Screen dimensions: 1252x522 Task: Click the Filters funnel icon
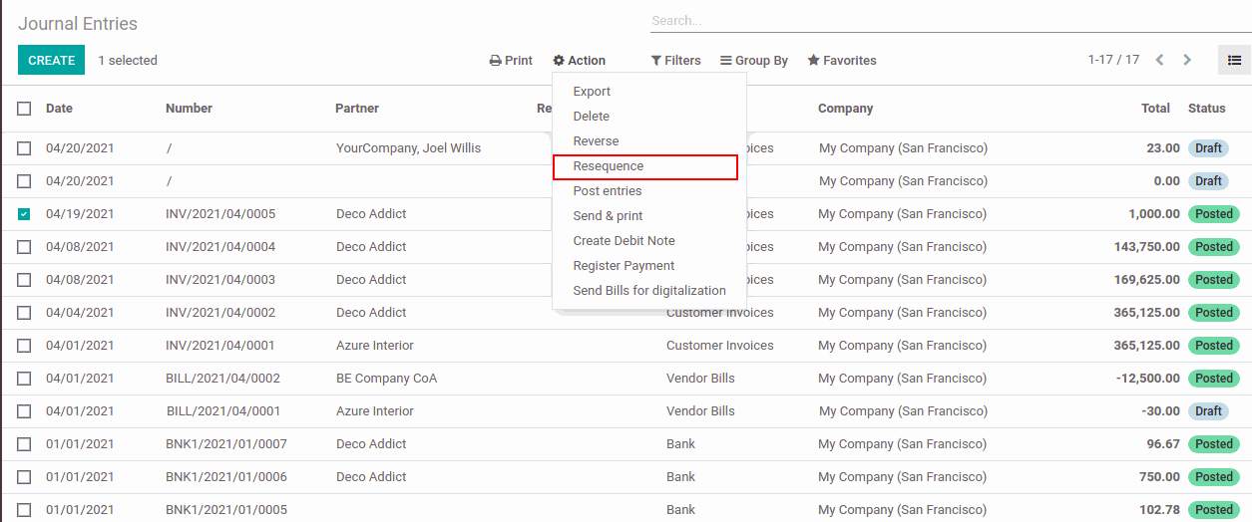[656, 61]
